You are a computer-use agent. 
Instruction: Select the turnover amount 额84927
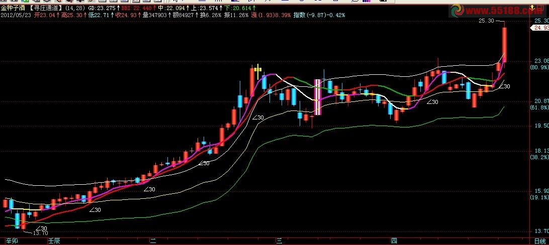click(184, 15)
